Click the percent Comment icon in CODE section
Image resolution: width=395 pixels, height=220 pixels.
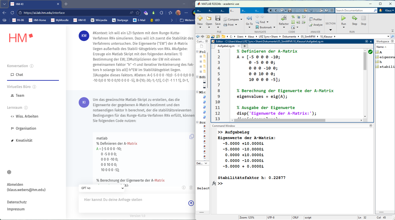pos(293,17)
